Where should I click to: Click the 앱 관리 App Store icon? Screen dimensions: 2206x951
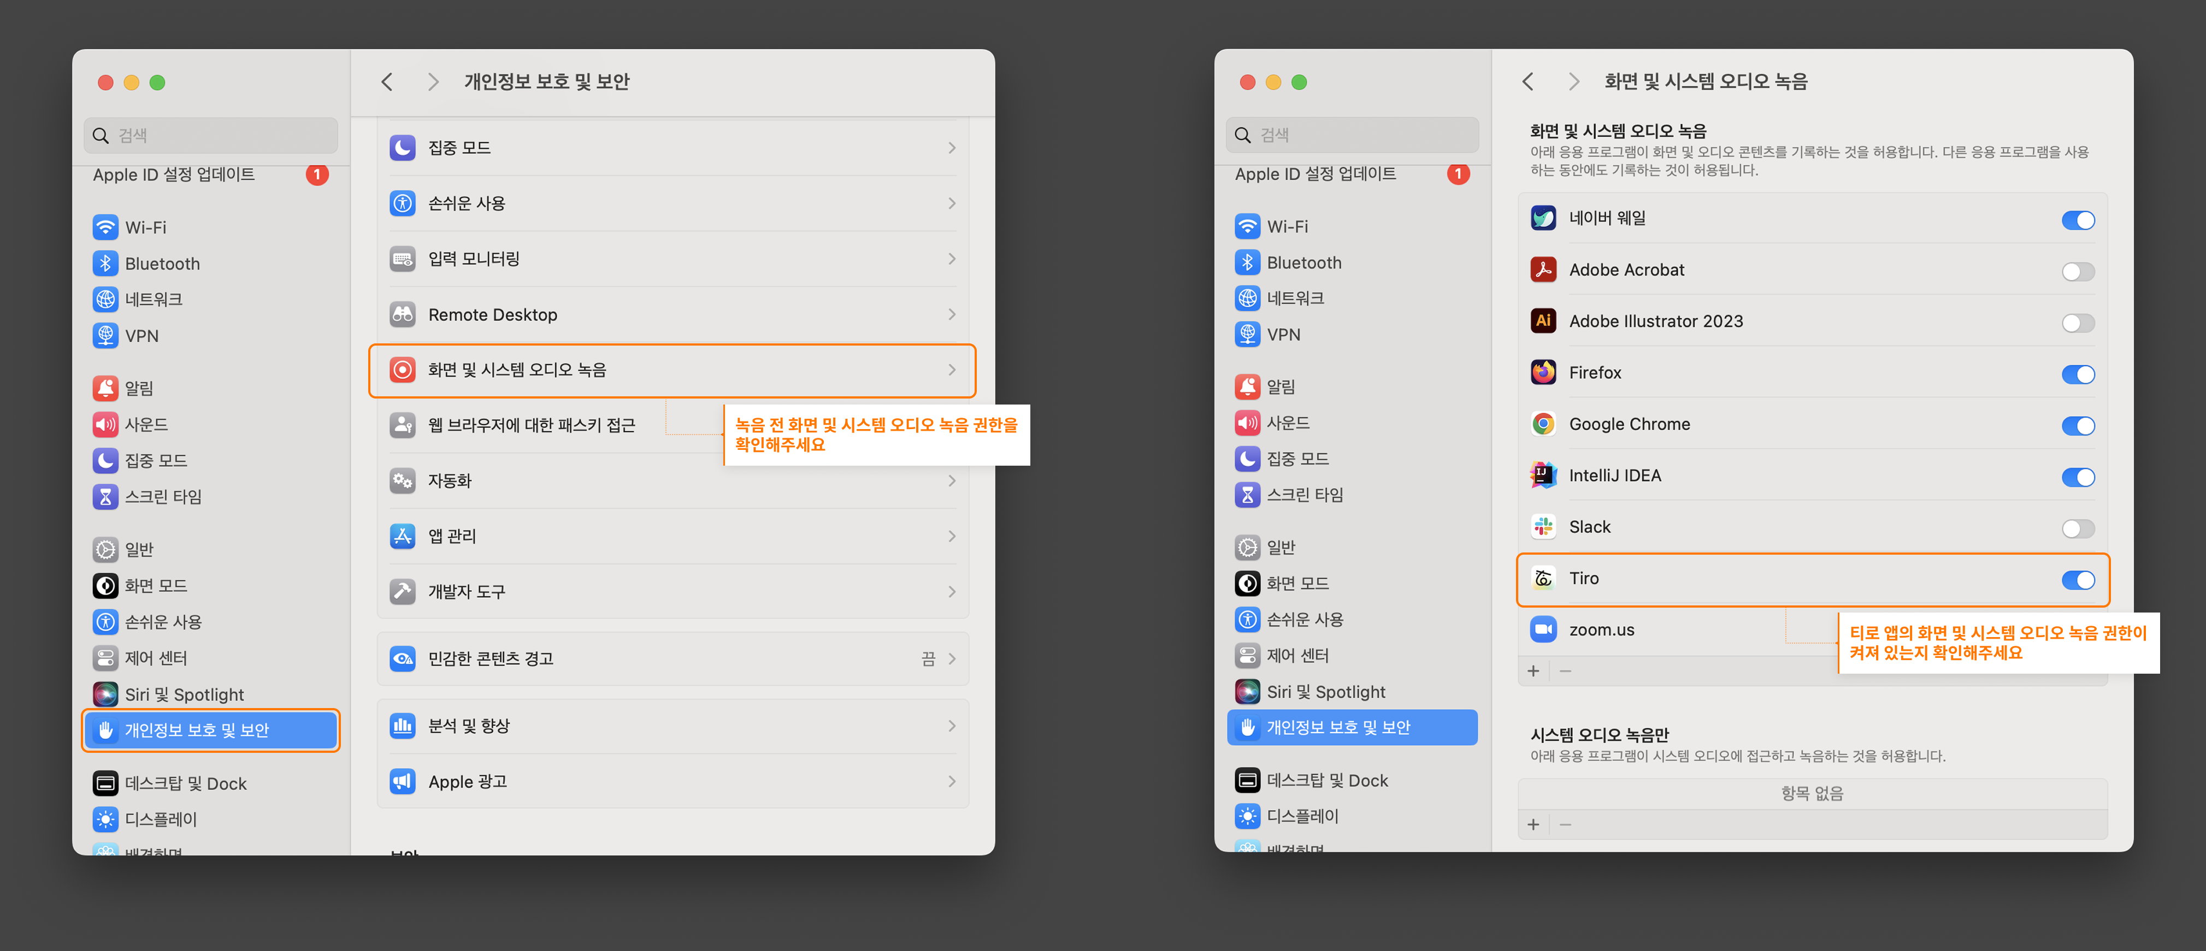click(403, 536)
